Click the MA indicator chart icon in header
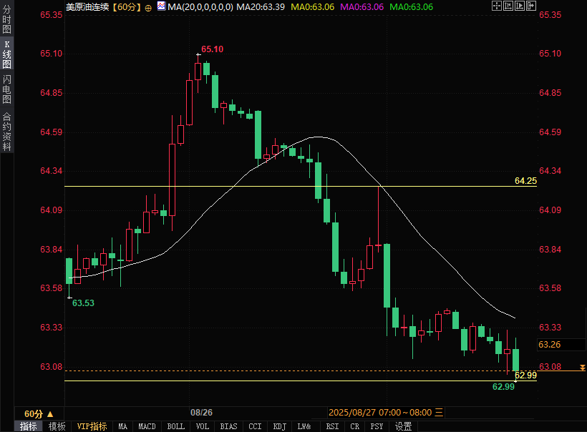 (161, 6)
